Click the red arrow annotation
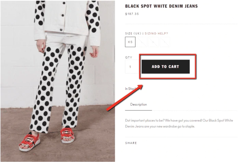 125,98
